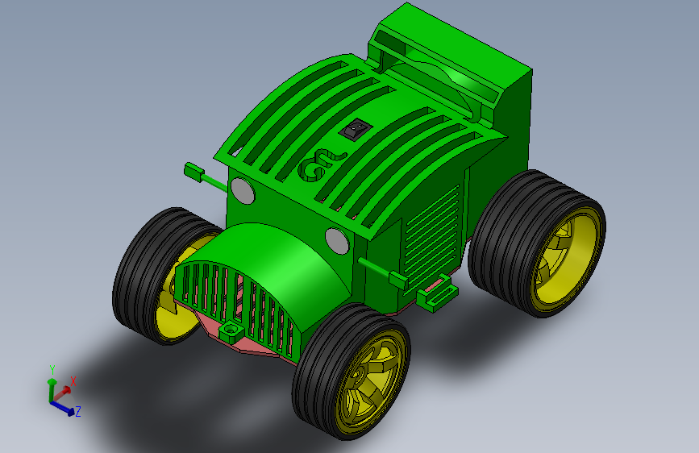Pick the black rocker switch on the hood

coord(356,129)
